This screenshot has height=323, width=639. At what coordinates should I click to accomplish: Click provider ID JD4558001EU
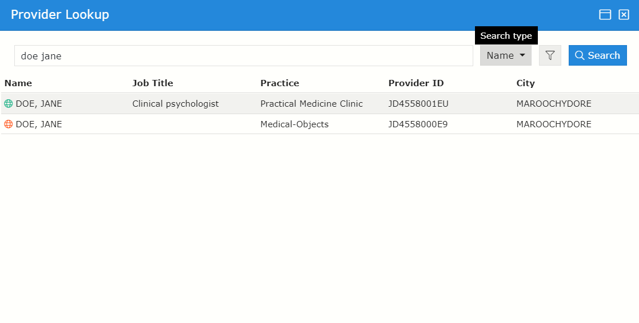pos(418,104)
